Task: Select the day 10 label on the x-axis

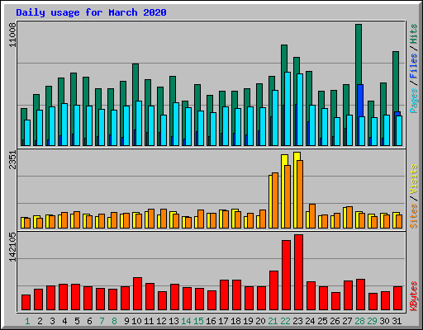Action: [136, 321]
